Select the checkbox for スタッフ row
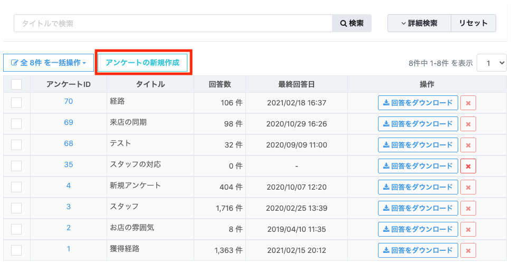This screenshot has width=511, height=264. coord(16,208)
